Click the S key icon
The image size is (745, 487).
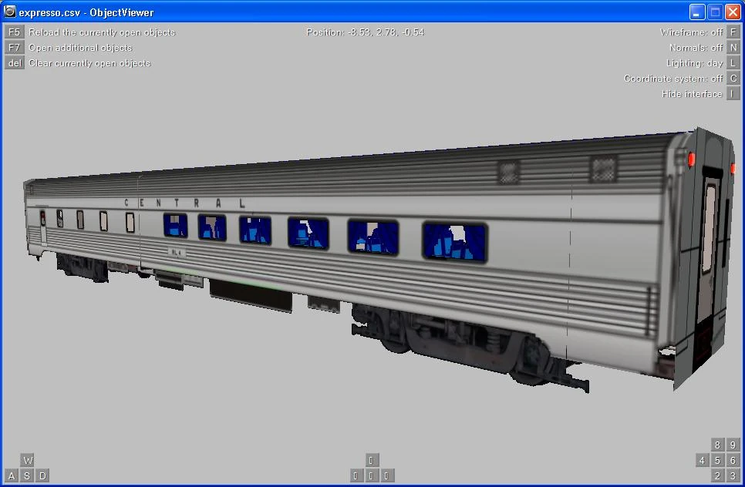[27, 475]
